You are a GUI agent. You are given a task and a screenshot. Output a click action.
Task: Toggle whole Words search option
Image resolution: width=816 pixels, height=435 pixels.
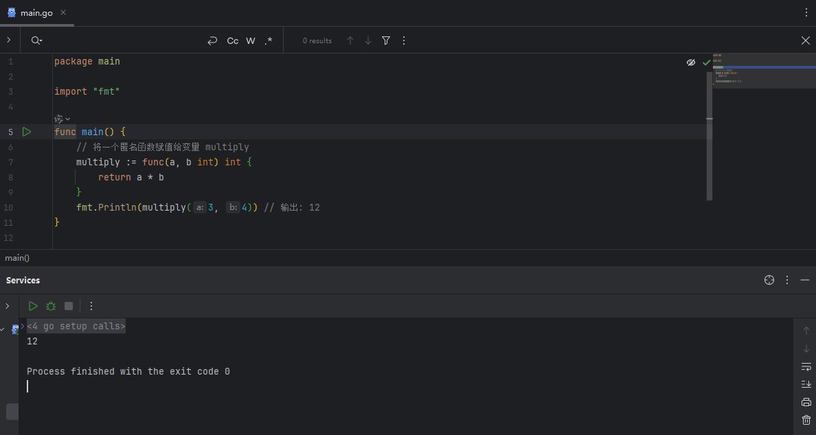[x=251, y=40]
